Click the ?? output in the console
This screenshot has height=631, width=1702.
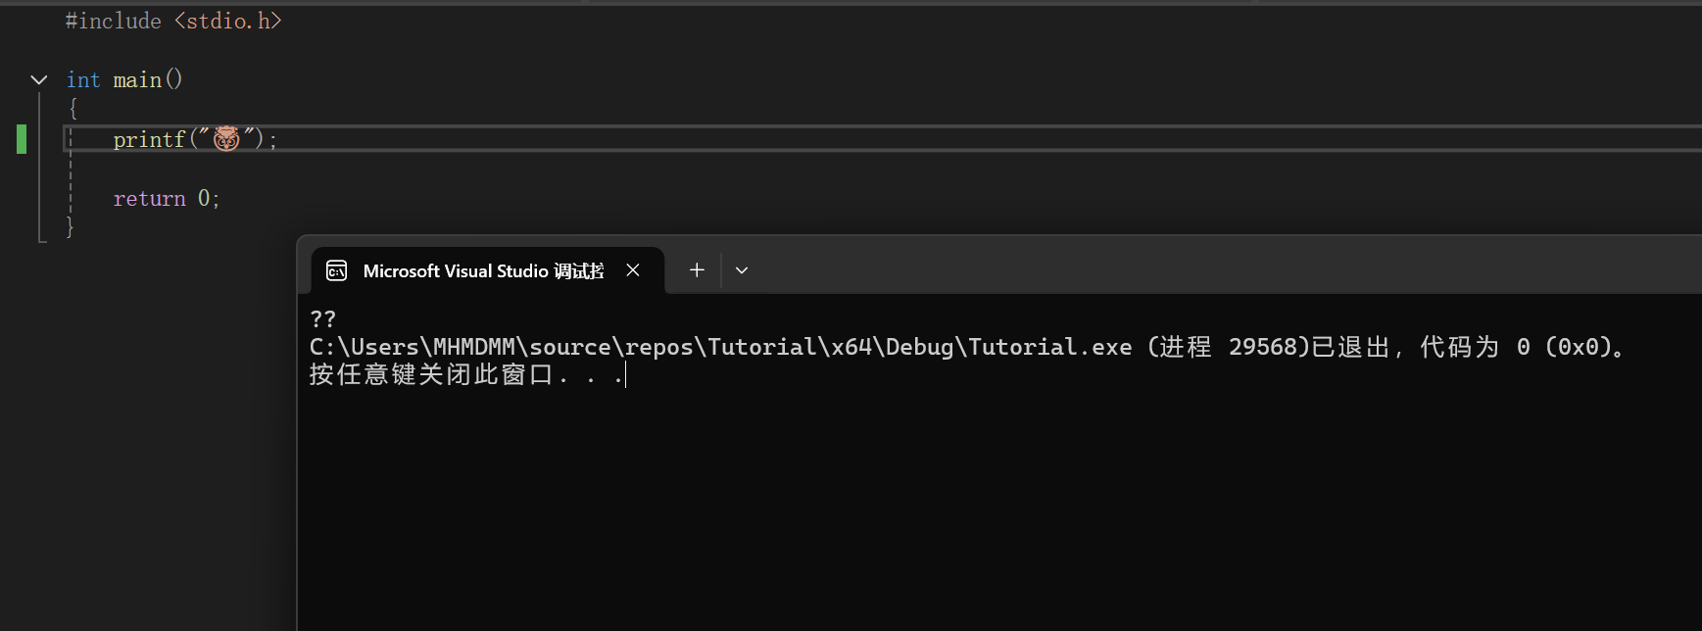coord(322,319)
